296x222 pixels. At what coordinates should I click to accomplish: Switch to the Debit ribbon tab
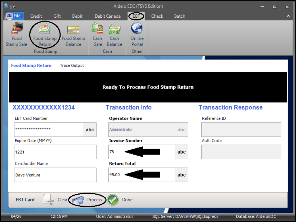[x=77, y=16]
